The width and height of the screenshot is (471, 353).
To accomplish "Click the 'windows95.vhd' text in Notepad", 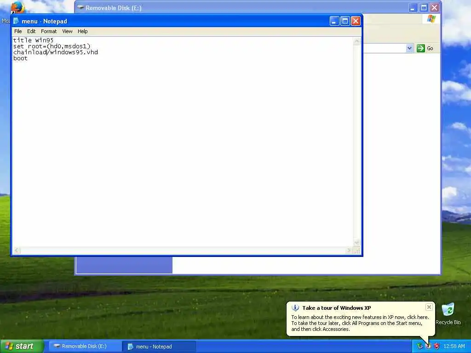I will [74, 52].
